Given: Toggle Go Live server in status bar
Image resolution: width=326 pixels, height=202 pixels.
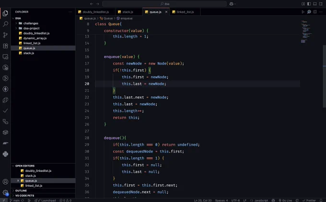Looking at the screenshot, I should tap(285, 201).
